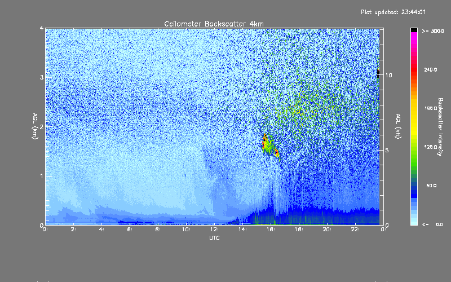The width and height of the screenshot is (451, 282).
Task: Click the '3' km label on left axis
Action: [42, 77]
